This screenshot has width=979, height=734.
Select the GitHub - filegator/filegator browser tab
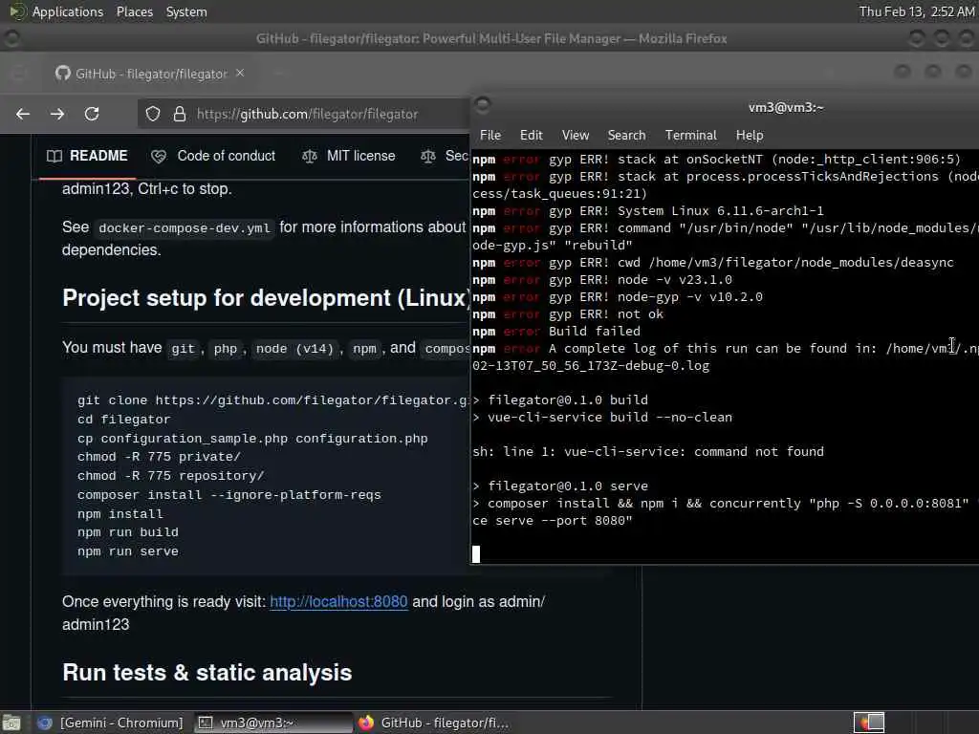point(150,74)
